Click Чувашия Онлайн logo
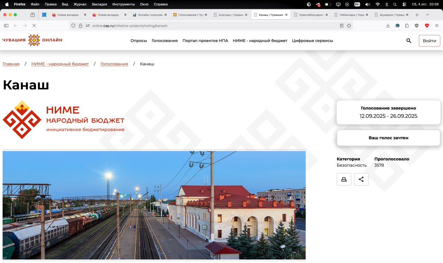The width and height of the screenshot is (443, 263). 33,40
